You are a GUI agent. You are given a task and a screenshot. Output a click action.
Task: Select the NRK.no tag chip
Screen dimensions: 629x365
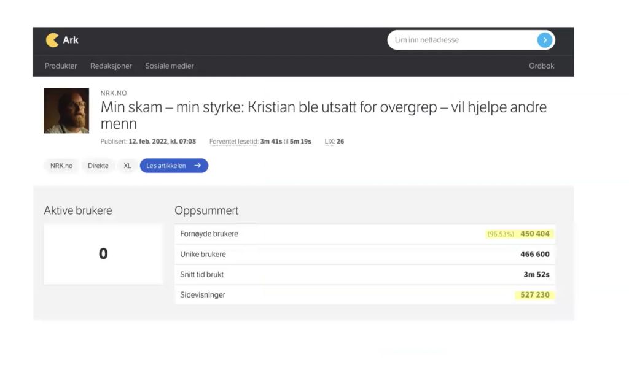[61, 166]
